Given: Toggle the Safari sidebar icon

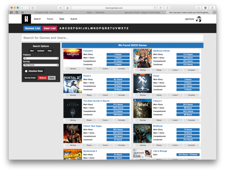Looking at the screenshot, I should click(33, 8).
